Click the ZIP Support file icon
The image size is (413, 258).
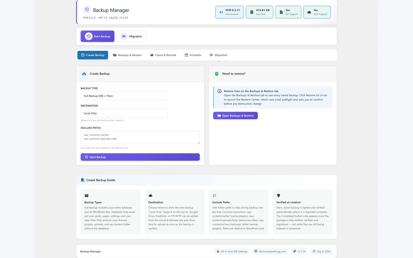pos(281,12)
